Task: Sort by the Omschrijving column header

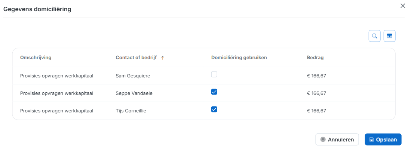Action: tap(36, 58)
